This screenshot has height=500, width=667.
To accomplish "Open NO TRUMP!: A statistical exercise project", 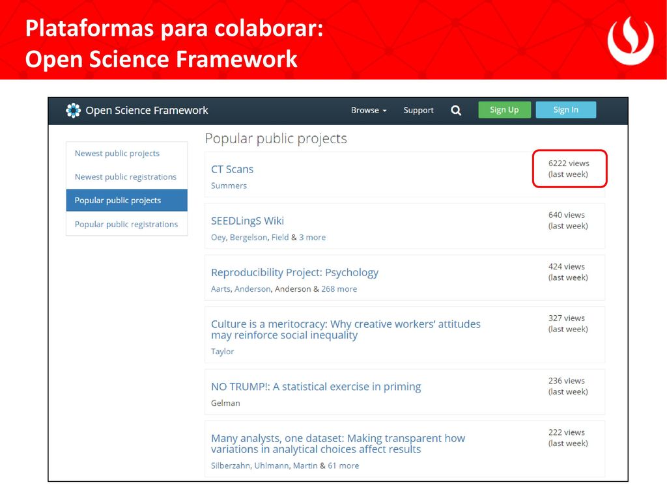I will [x=316, y=387].
